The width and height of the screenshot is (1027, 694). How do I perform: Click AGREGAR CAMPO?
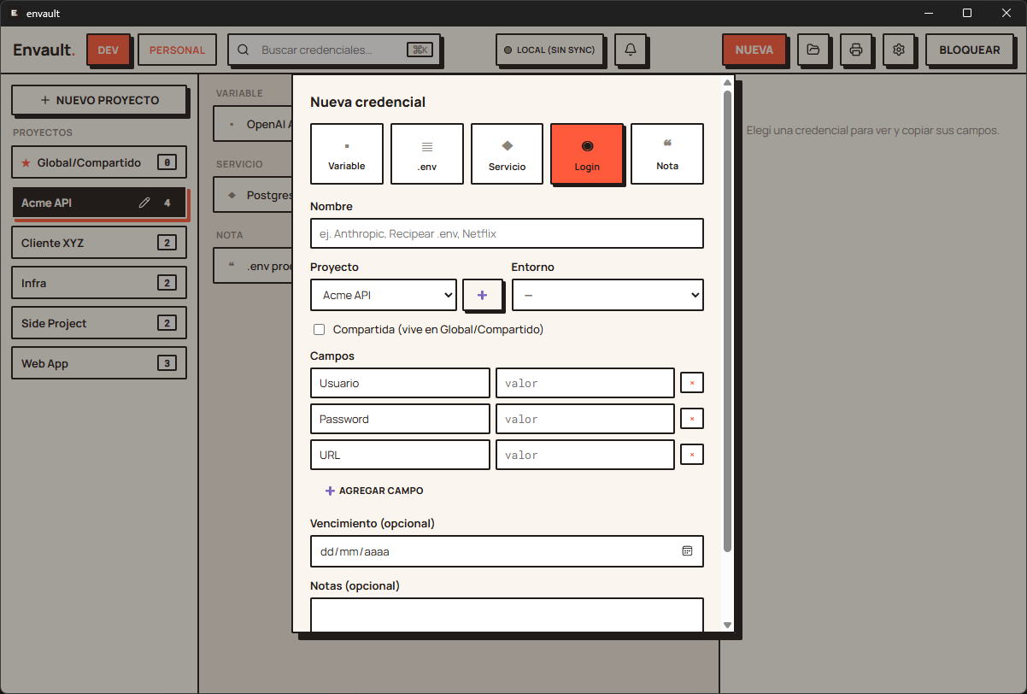coord(374,491)
